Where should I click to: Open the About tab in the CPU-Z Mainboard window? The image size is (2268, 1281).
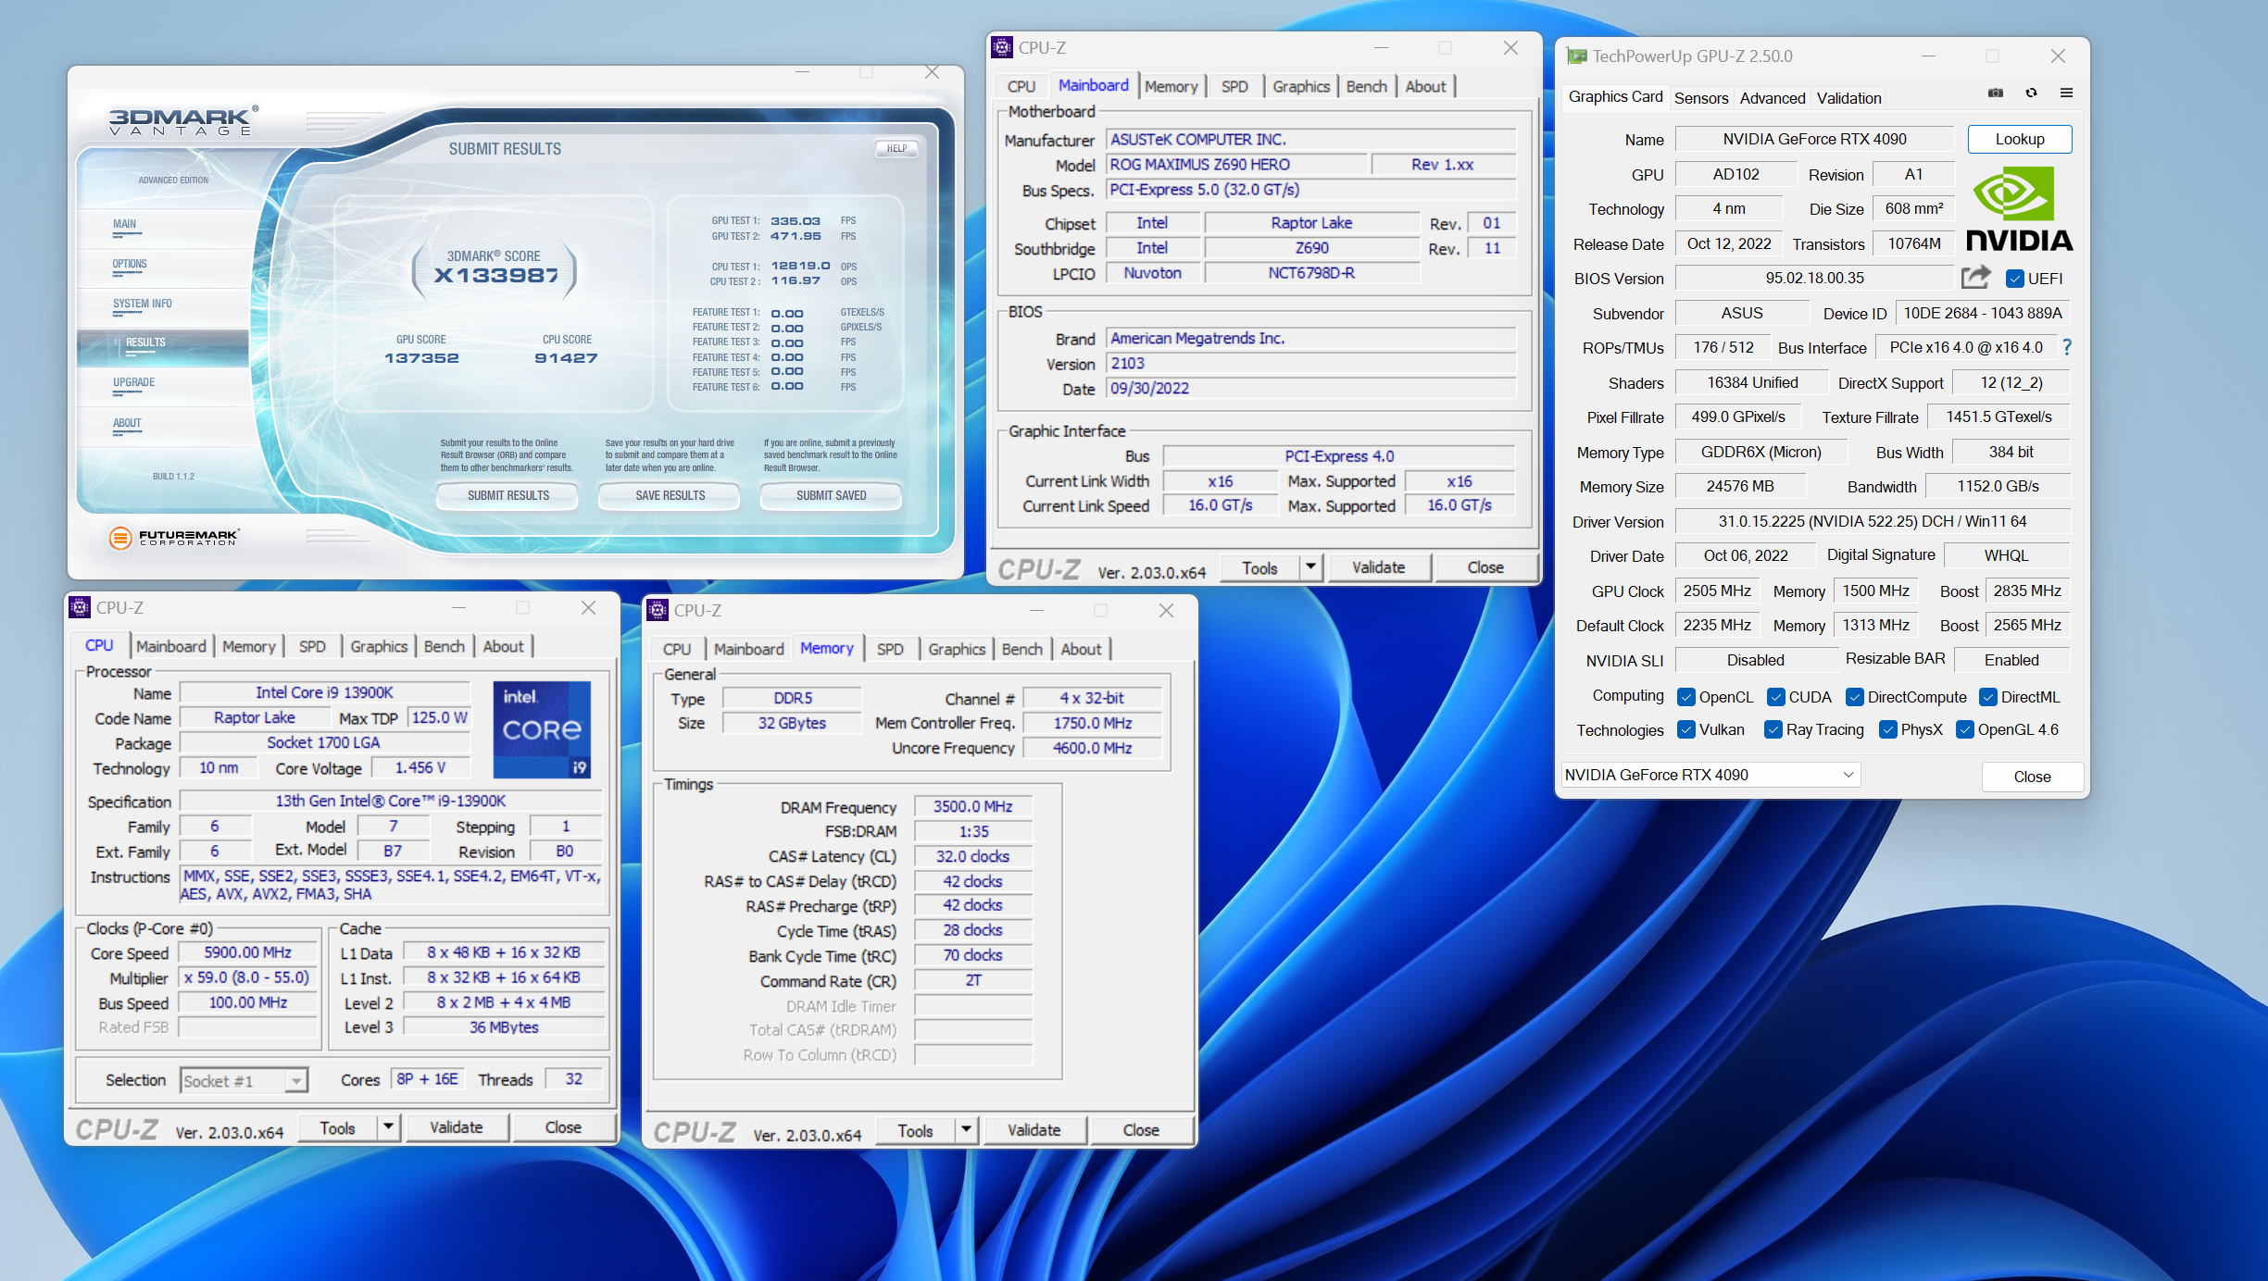[x=1425, y=86]
